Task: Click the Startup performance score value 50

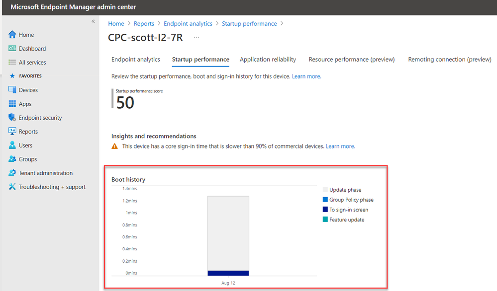Action: (125, 102)
